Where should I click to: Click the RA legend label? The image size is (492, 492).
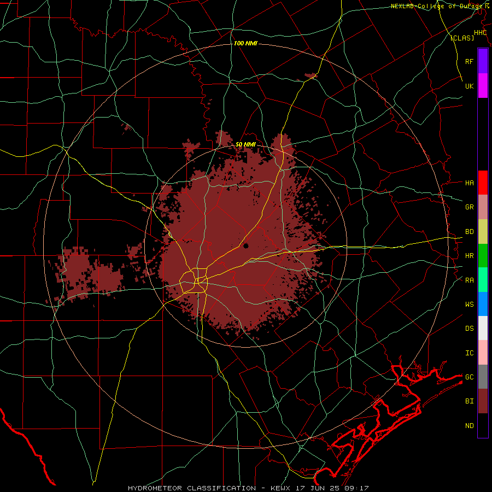tap(469, 280)
